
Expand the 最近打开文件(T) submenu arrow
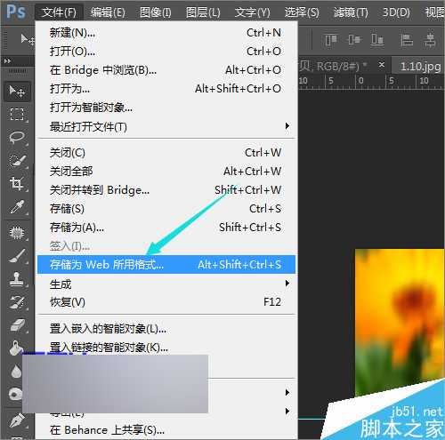click(287, 126)
